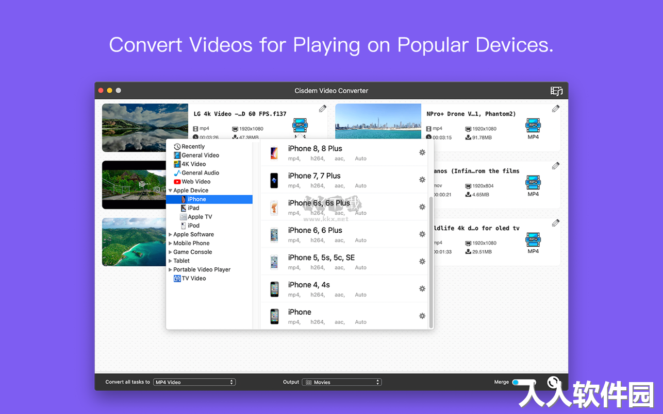Open settings gear for iPhone 7, 7 Plus
This screenshot has width=663, height=414.
tap(422, 180)
